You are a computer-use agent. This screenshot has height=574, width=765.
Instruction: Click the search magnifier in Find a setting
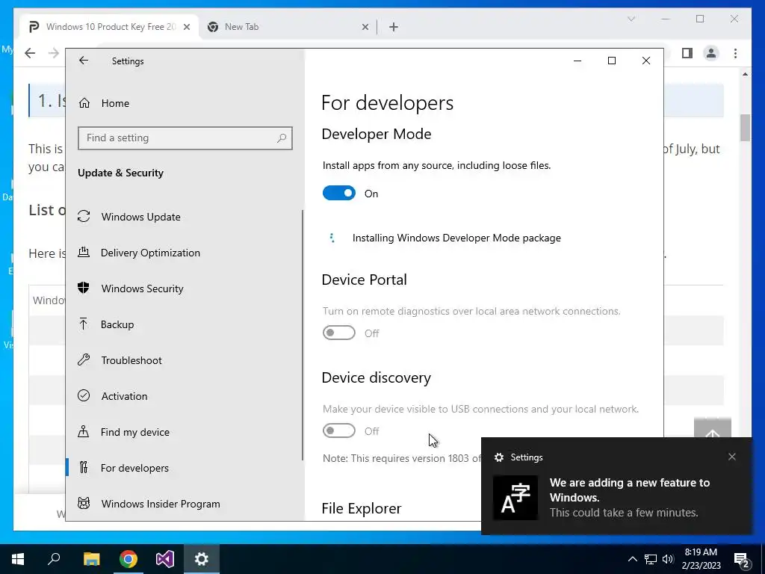tap(282, 138)
